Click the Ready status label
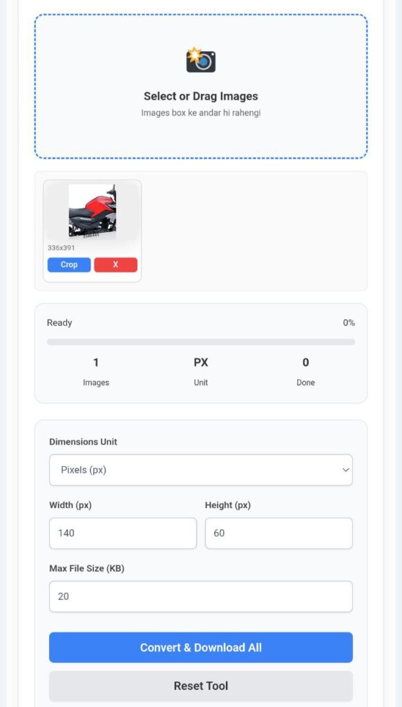The image size is (402, 707). pos(59,322)
